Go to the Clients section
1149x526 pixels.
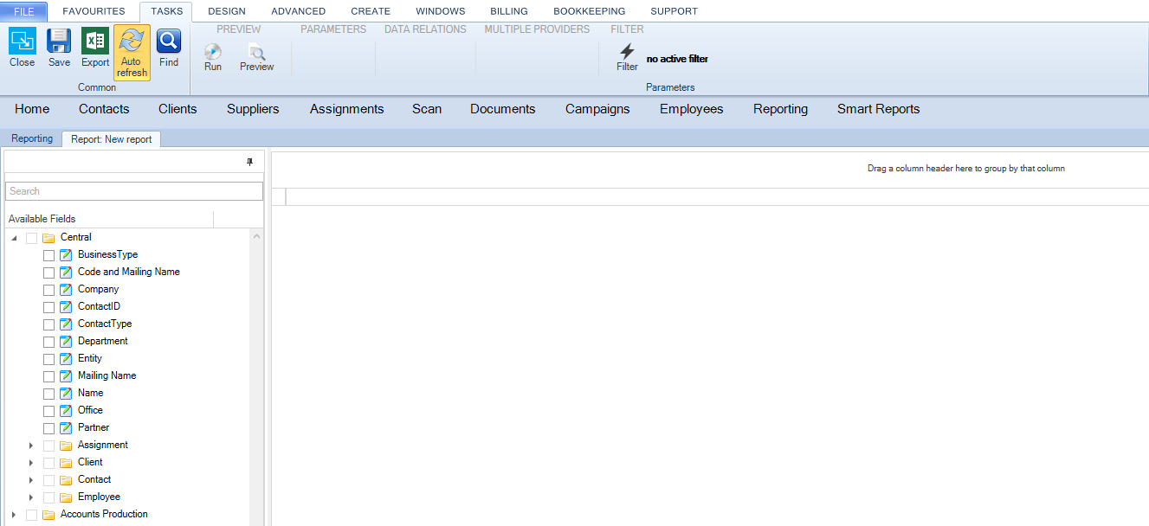178,109
